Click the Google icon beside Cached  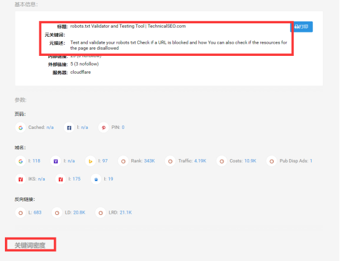click(21, 128)
